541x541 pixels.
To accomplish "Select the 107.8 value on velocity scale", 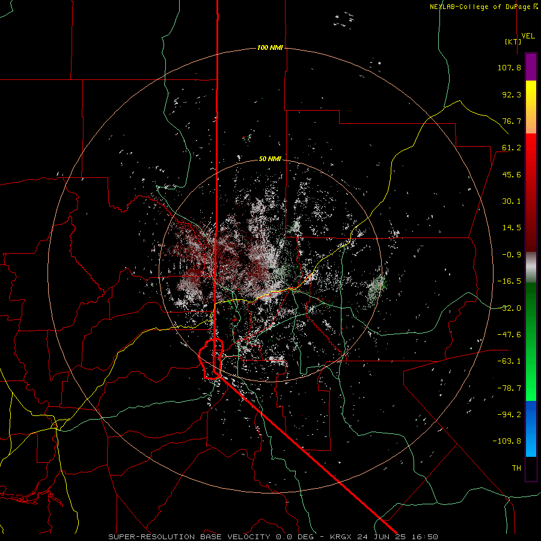I will coord(509,67).
